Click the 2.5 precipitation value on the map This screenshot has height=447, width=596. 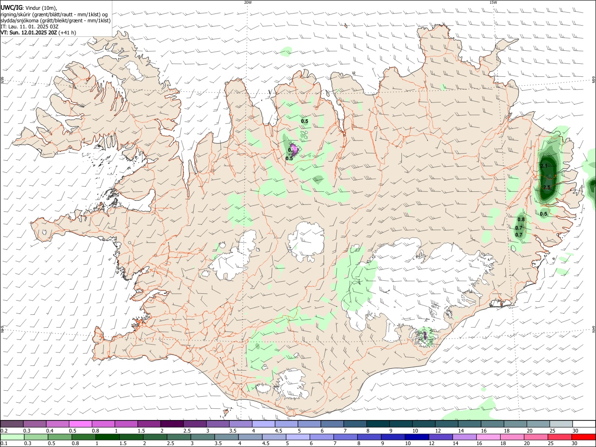547,187
